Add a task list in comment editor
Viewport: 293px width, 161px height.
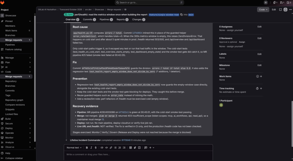tap(124, 148)
